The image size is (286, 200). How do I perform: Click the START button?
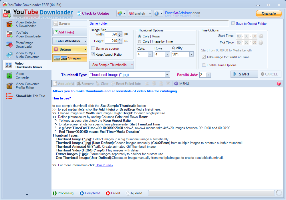click(x=244, y=74)
